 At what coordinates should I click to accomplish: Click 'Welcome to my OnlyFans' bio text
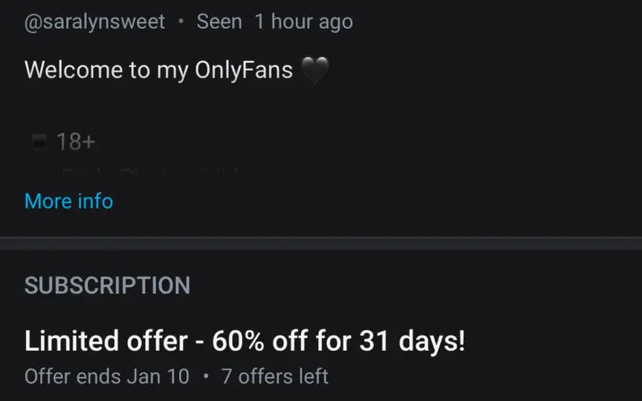click(159, 70)
